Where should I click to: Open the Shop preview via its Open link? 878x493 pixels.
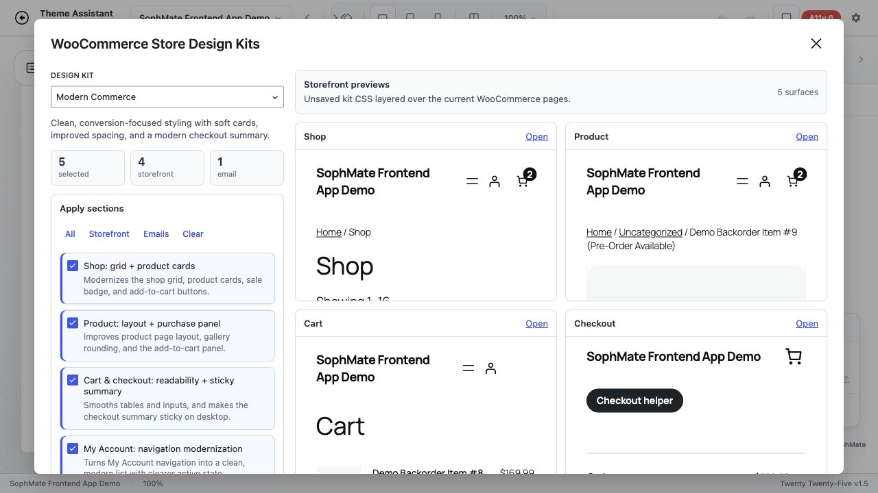pos(536,136)
